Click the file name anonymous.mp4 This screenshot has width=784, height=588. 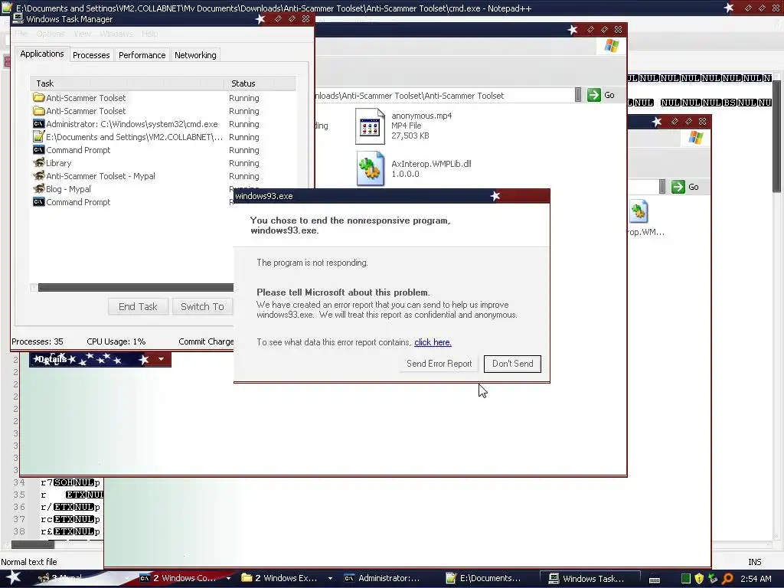tap(422, 116)
